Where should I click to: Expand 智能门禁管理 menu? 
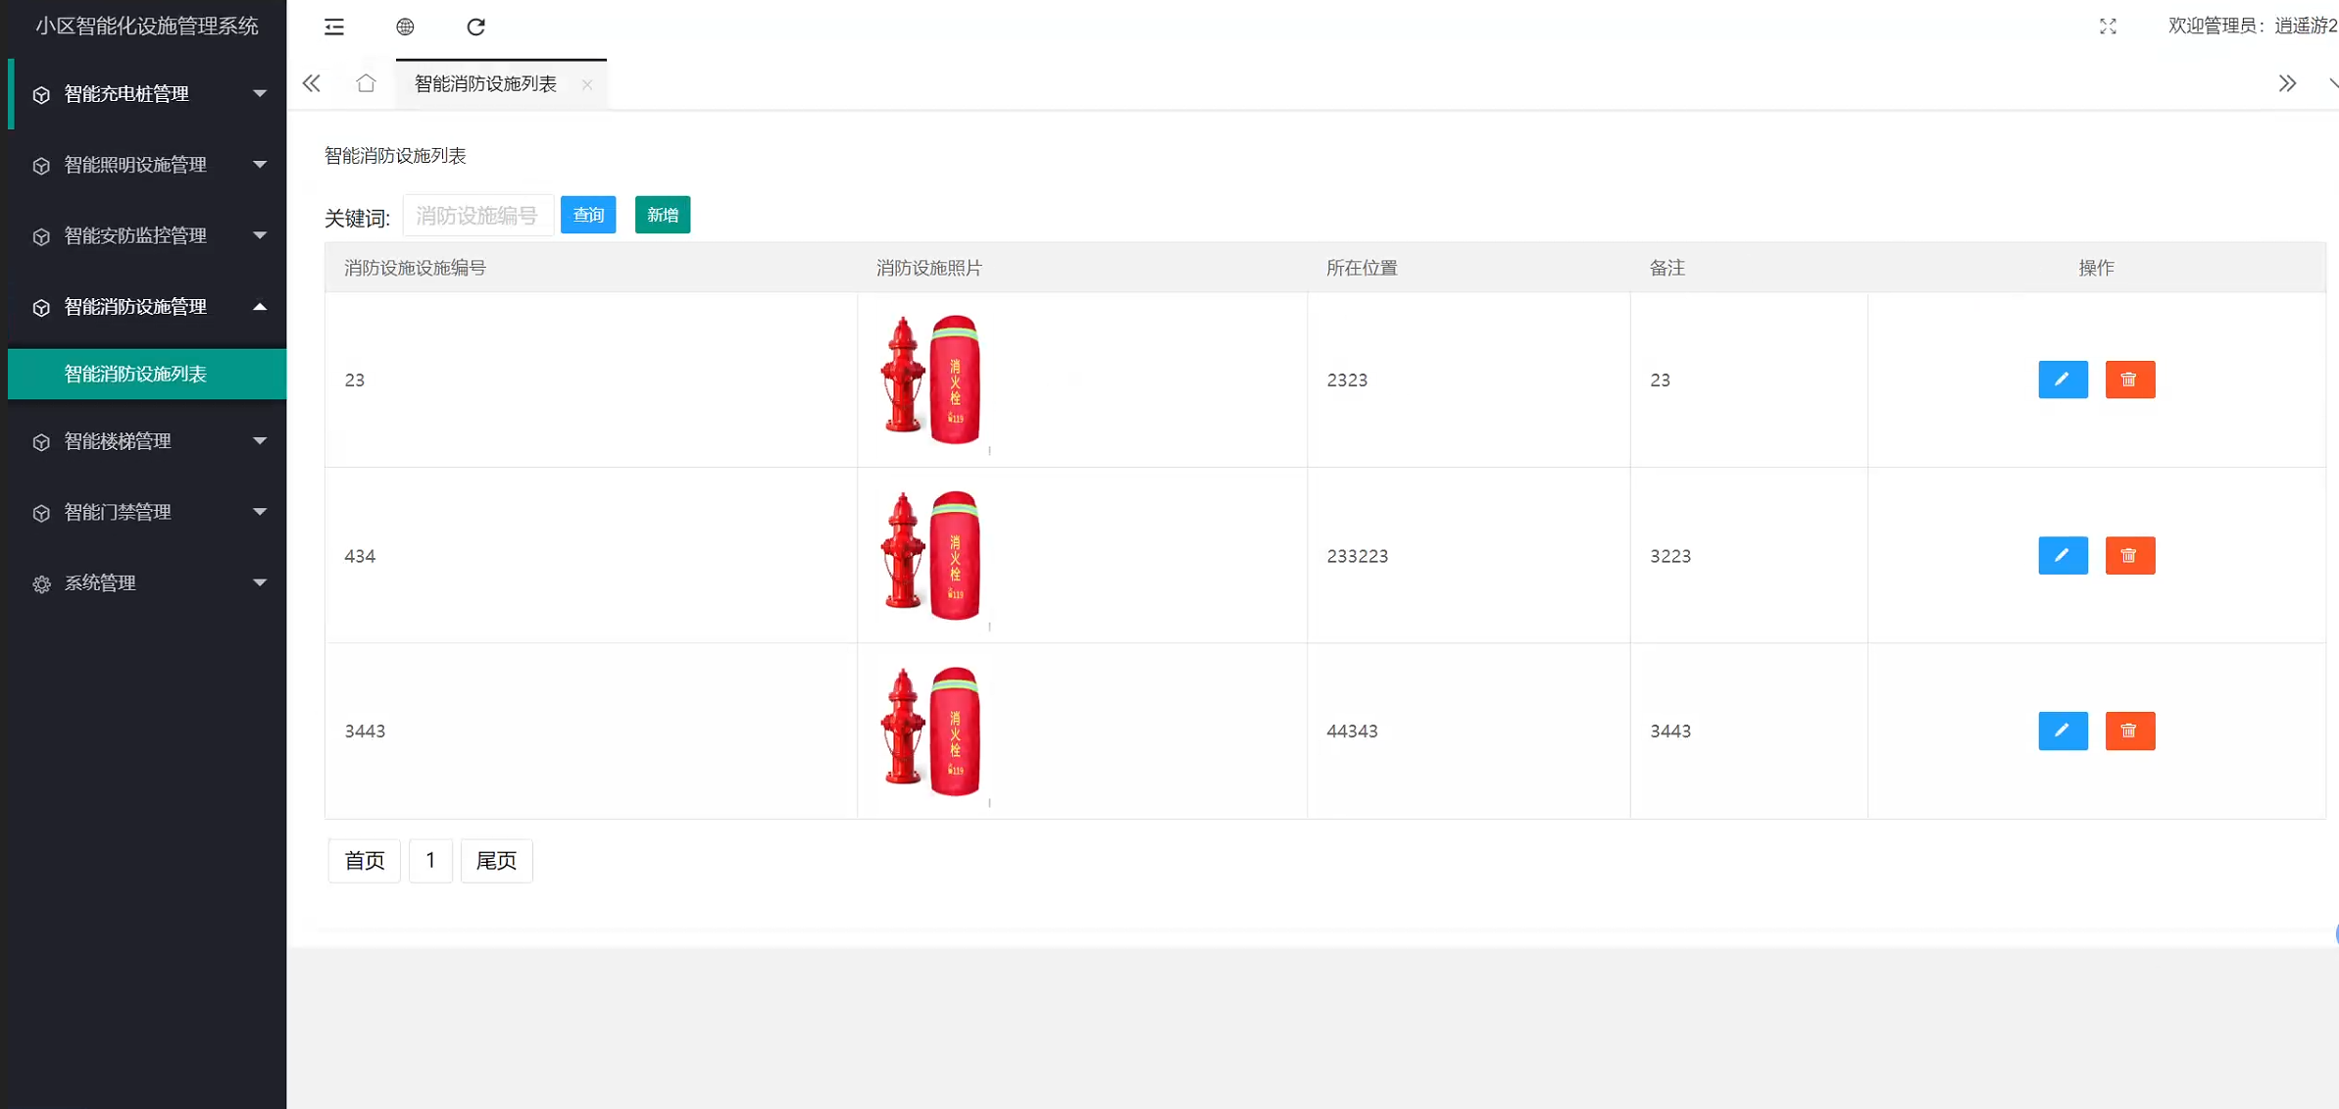147,512
